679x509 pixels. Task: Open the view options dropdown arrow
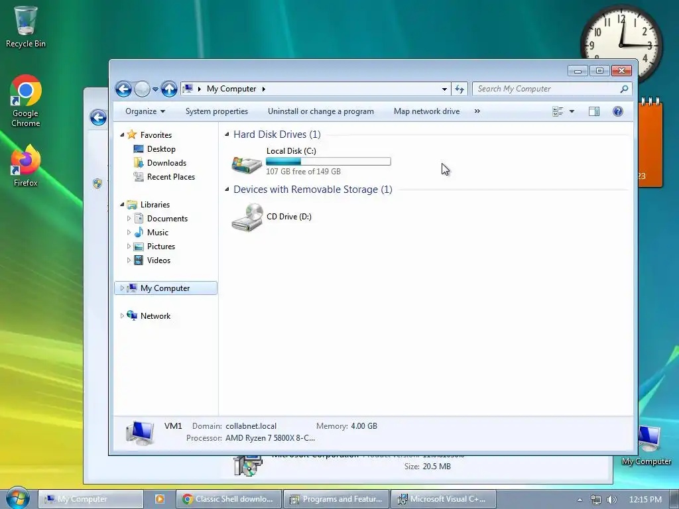[572, 111]
